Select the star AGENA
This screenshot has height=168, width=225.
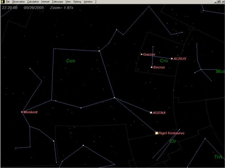(151, 113)
